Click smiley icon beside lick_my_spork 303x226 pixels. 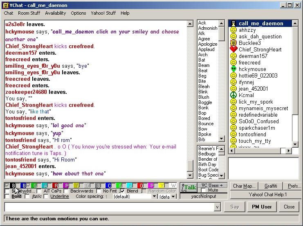[233, 102]
